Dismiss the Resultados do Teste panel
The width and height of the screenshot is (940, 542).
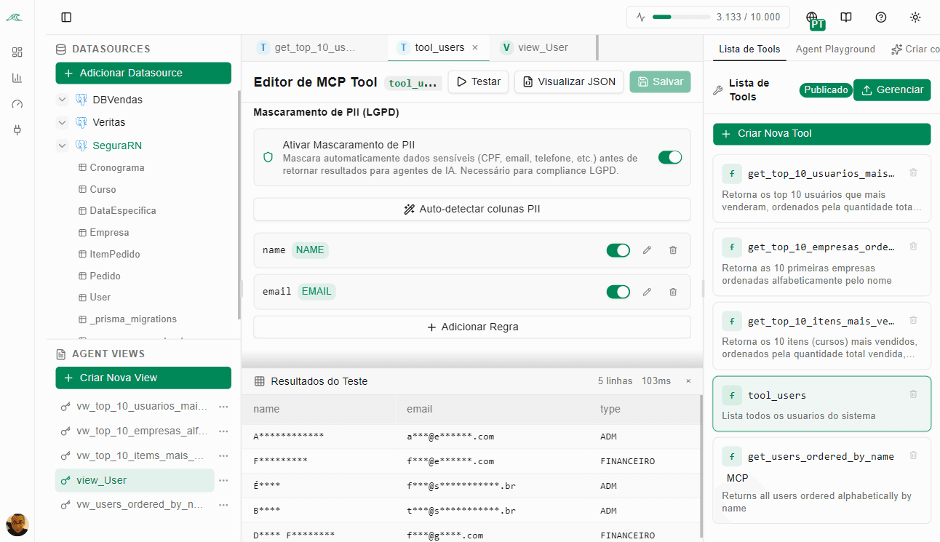pos(688,380)
